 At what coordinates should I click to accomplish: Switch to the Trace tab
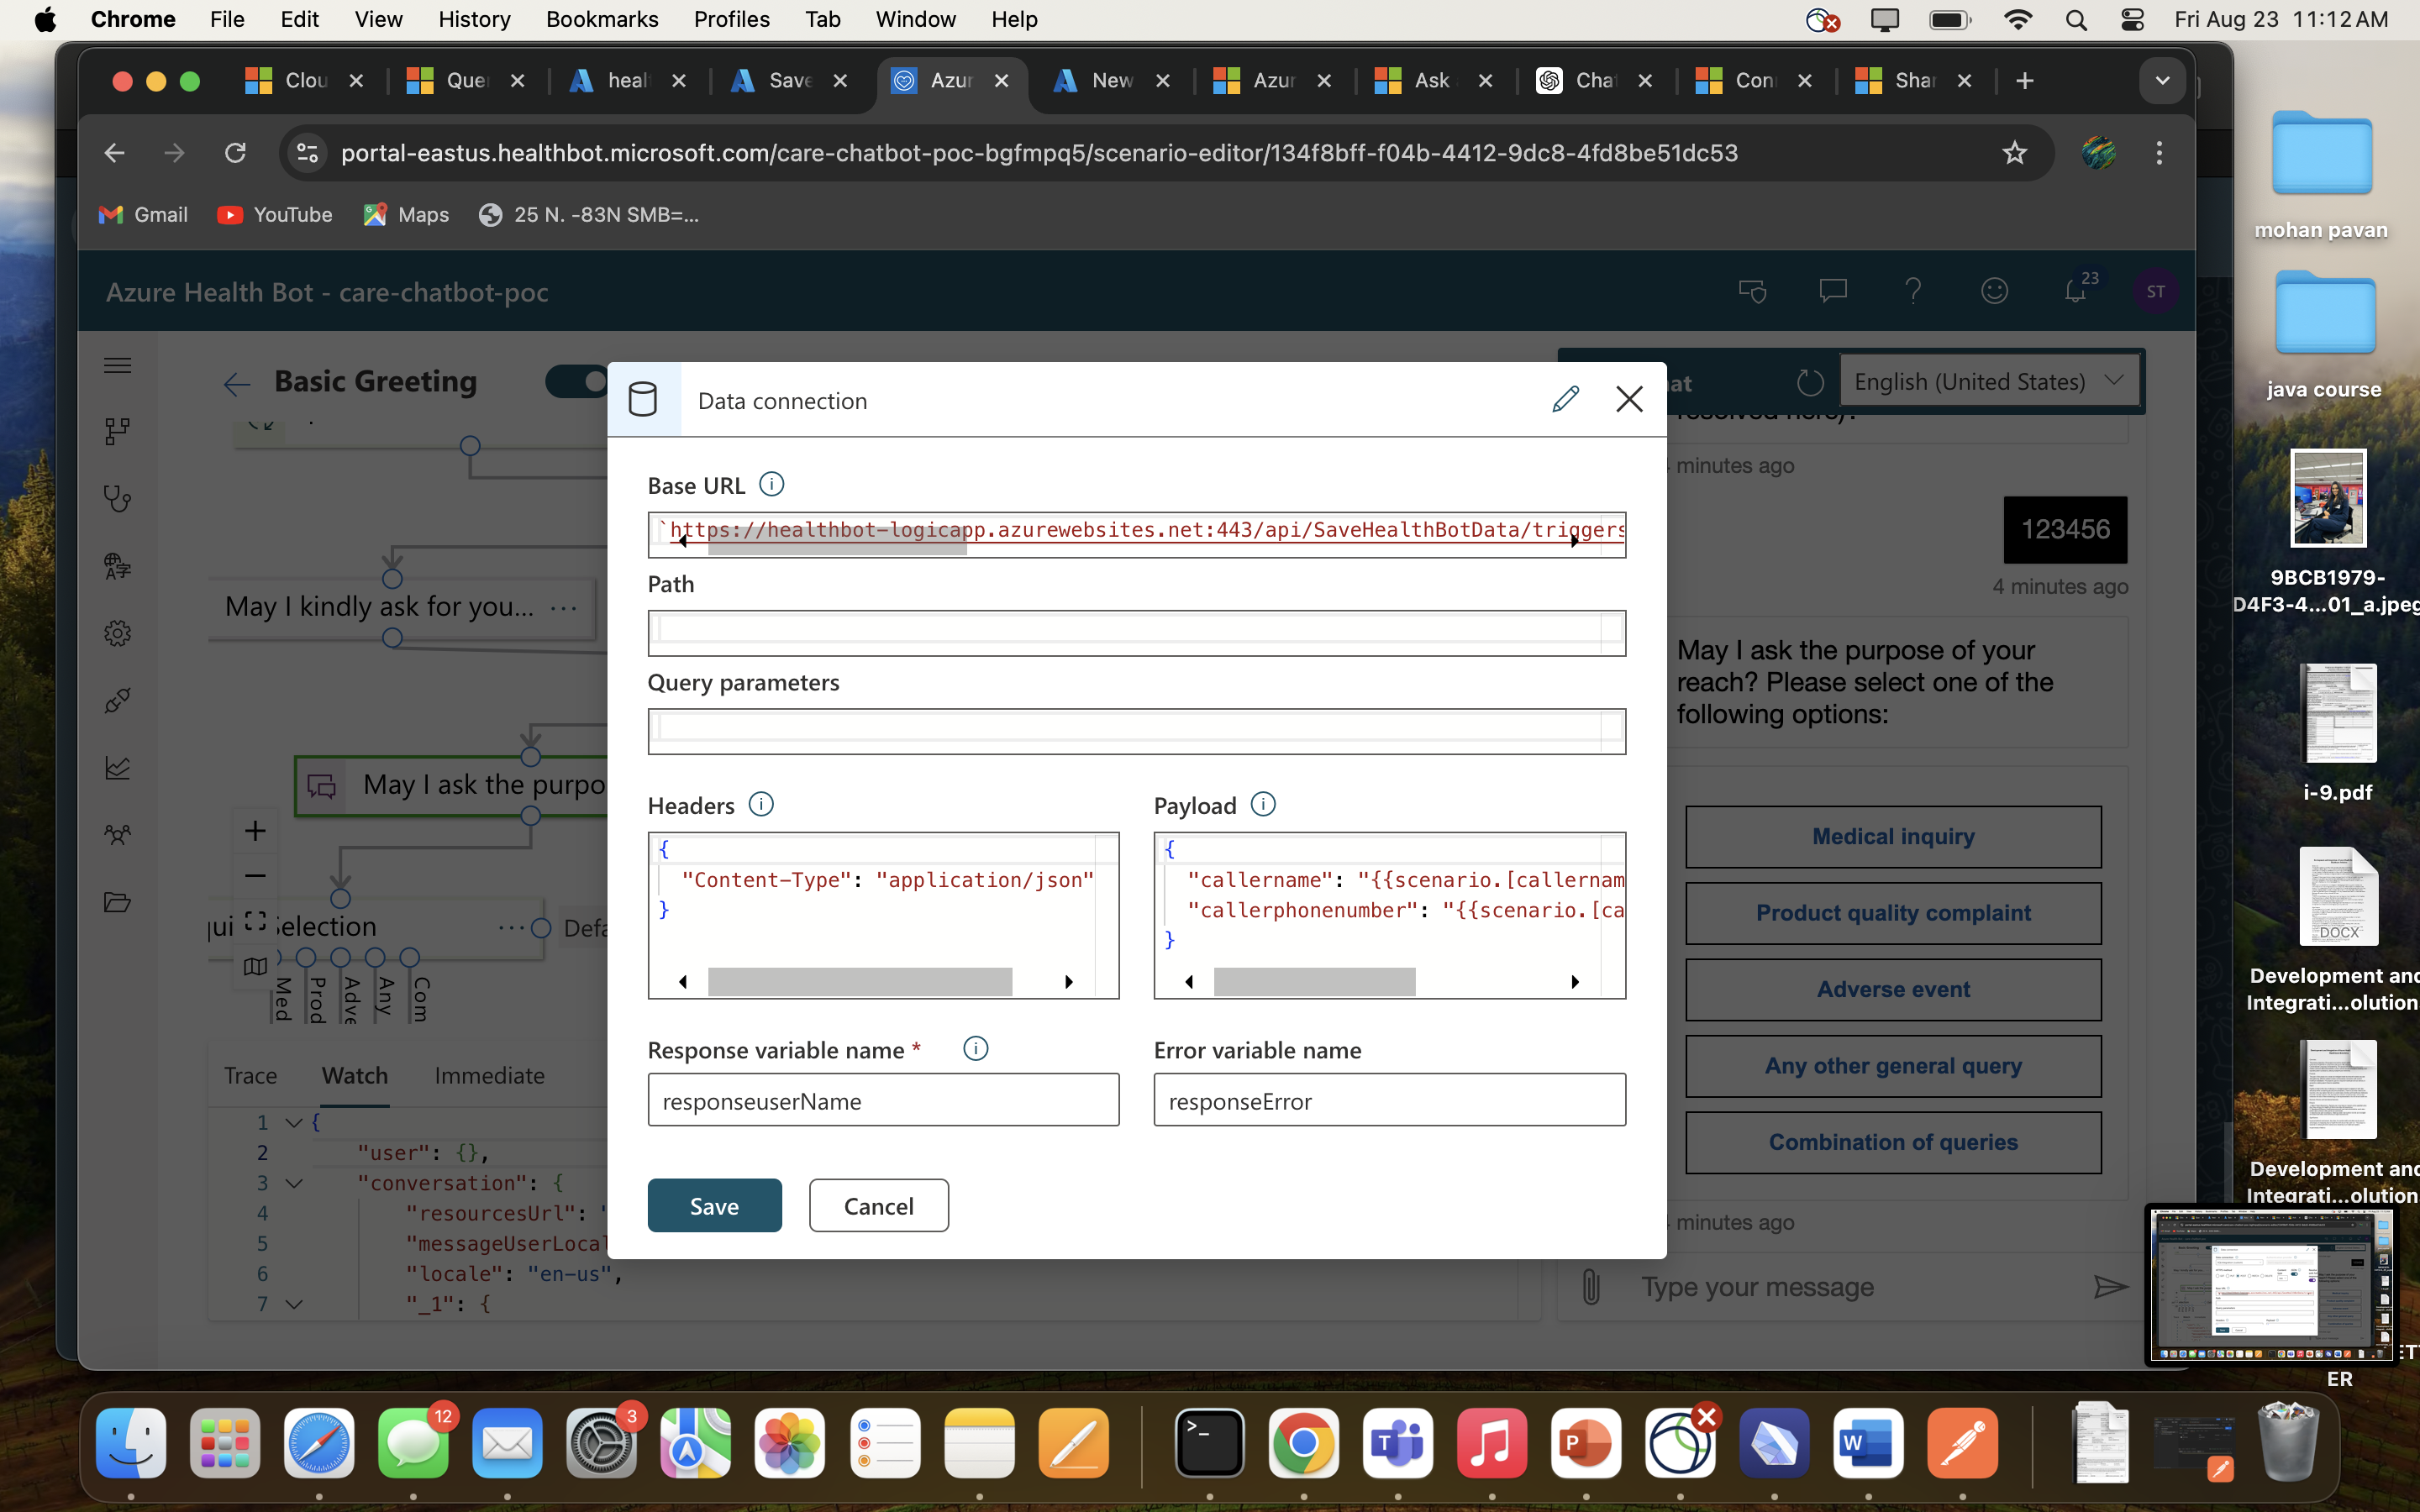(250, 1075)
